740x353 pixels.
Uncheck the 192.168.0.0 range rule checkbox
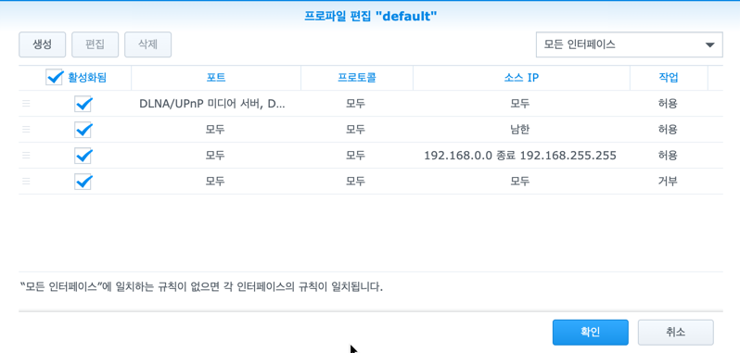click(83, 156)
